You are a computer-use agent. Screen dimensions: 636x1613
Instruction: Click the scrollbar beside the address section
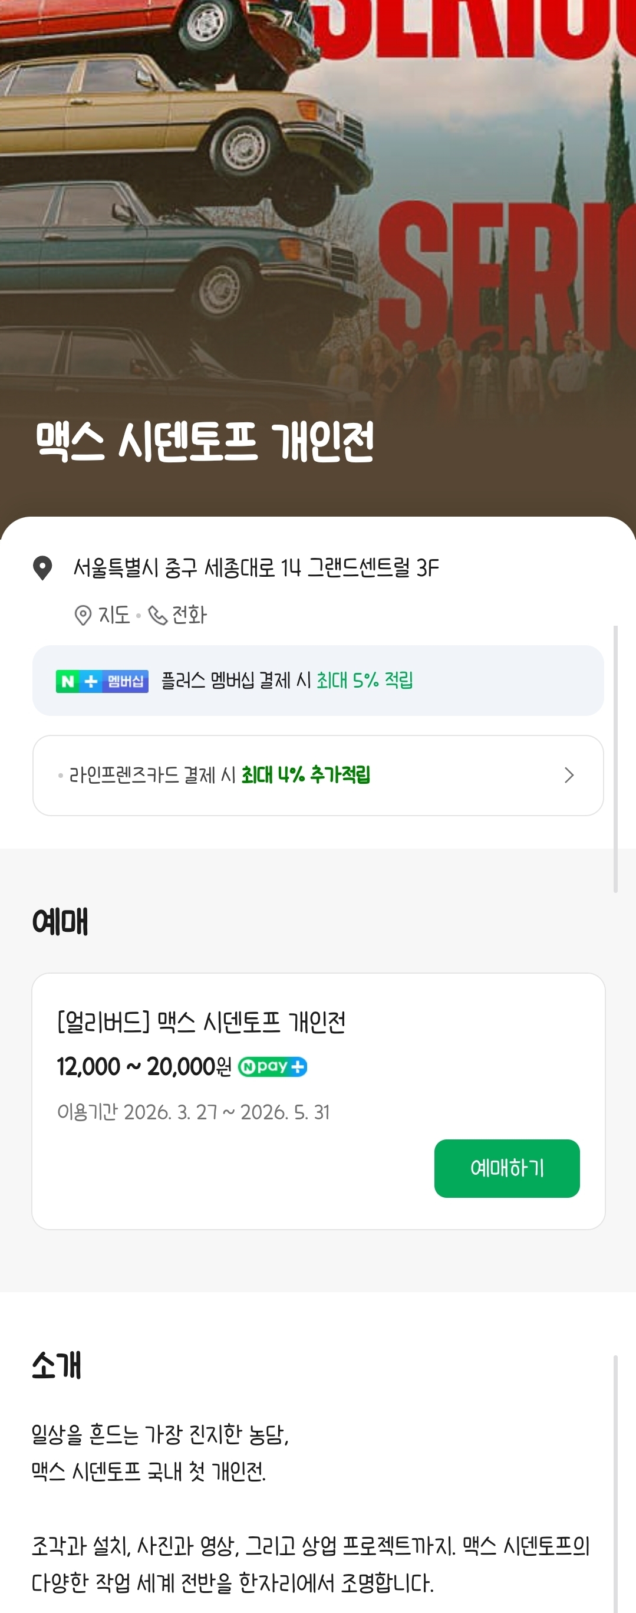pos(615,758)
